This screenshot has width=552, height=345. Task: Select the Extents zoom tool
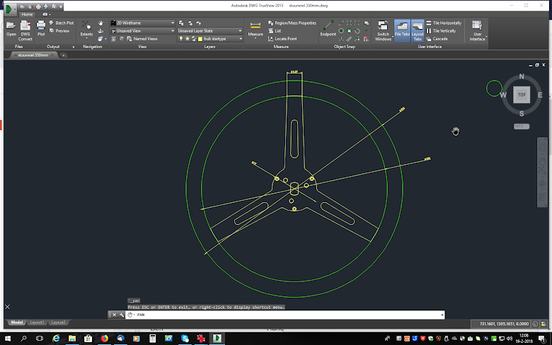(86, 28)
